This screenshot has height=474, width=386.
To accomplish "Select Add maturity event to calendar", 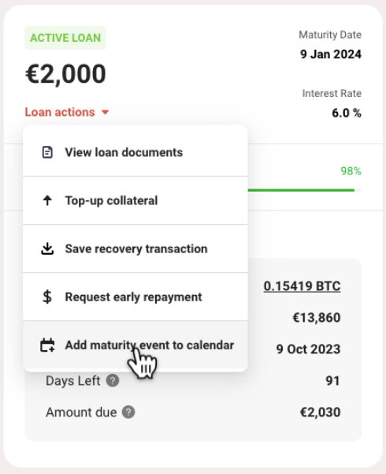I will [135, 345].
